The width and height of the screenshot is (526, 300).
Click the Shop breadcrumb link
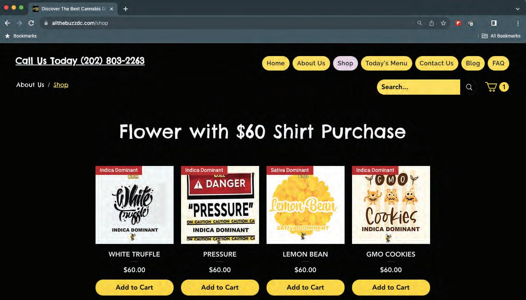pos(61,85)
